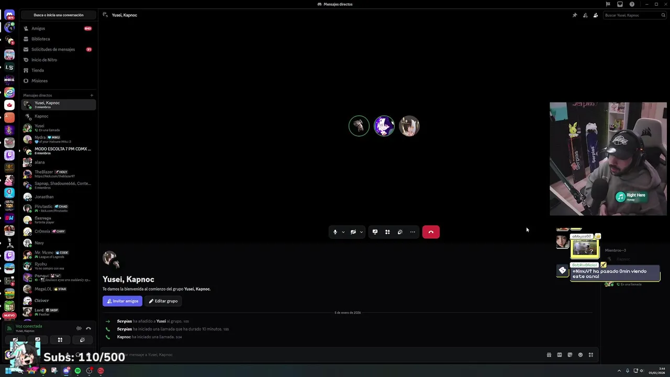This screenshot has height=377, width=670.
Task: Send a gift icon in message bar
Action: pos(549,355)
